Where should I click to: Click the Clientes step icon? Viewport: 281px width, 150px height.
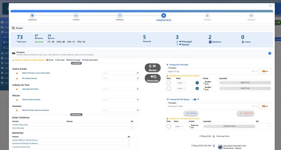click(x=76, y=16)
